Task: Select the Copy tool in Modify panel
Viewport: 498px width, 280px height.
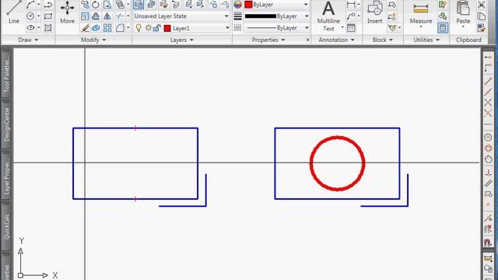Action: (x=85, y=5)
